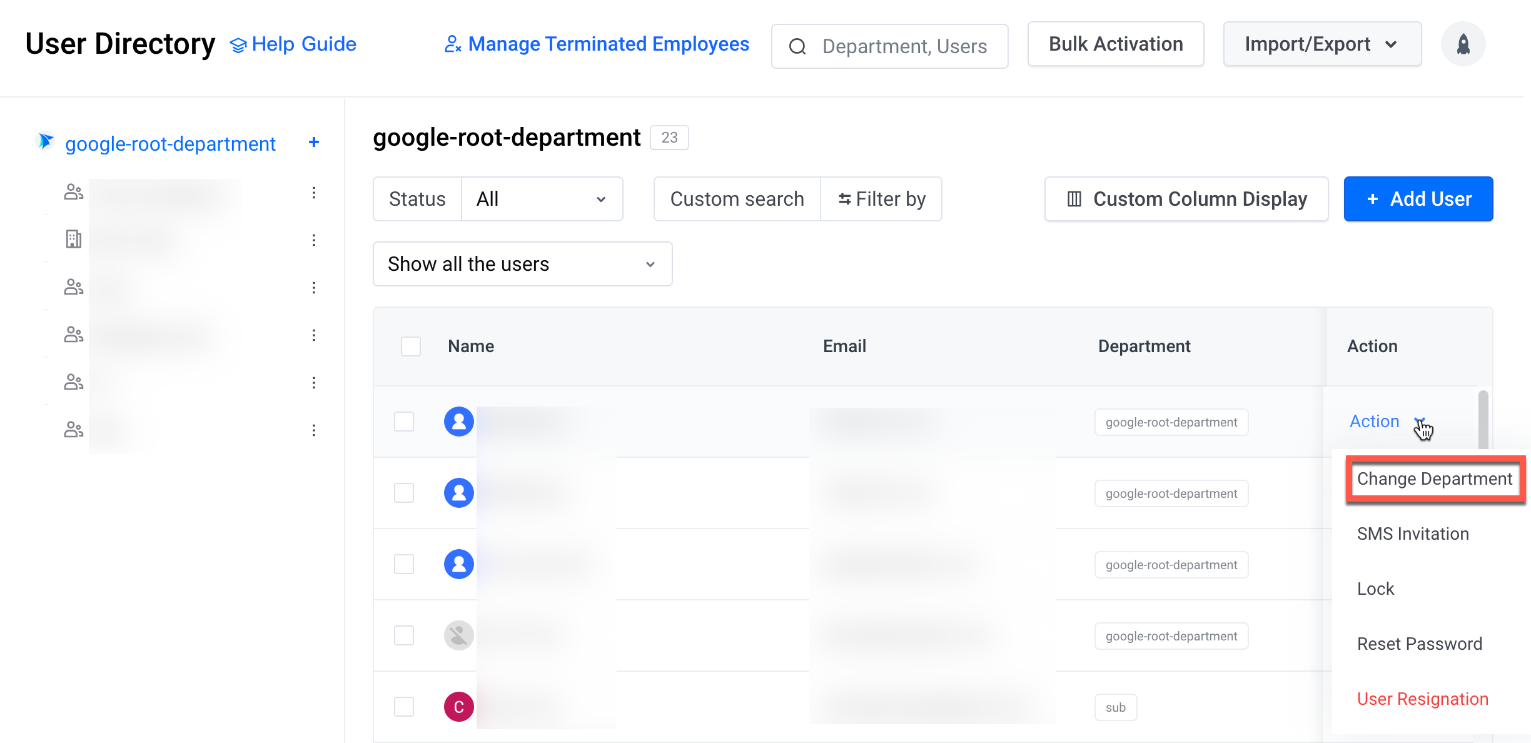Click the sixth sidebar group people icon

coord(74,430)
